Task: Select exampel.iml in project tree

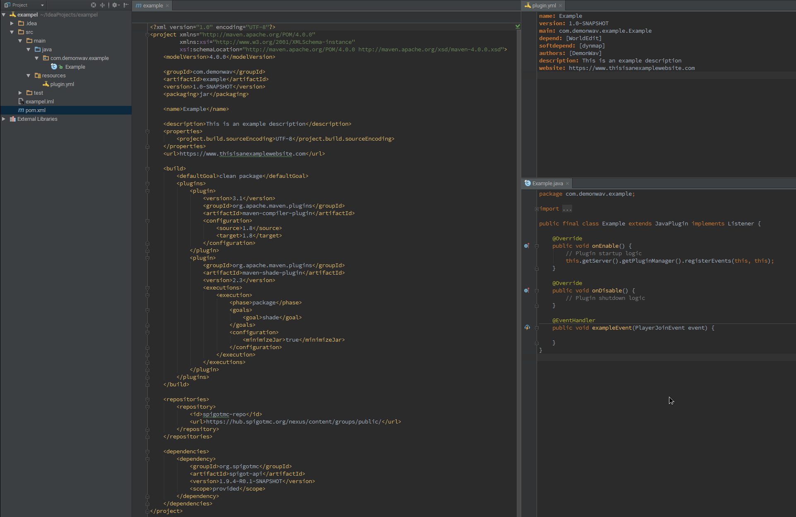Action: [39, 102]
